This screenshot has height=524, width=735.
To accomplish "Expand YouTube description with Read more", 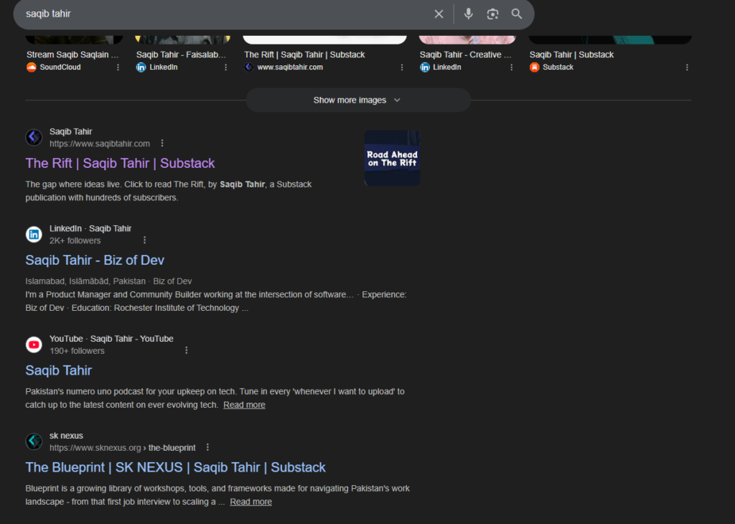I will 244,406.
